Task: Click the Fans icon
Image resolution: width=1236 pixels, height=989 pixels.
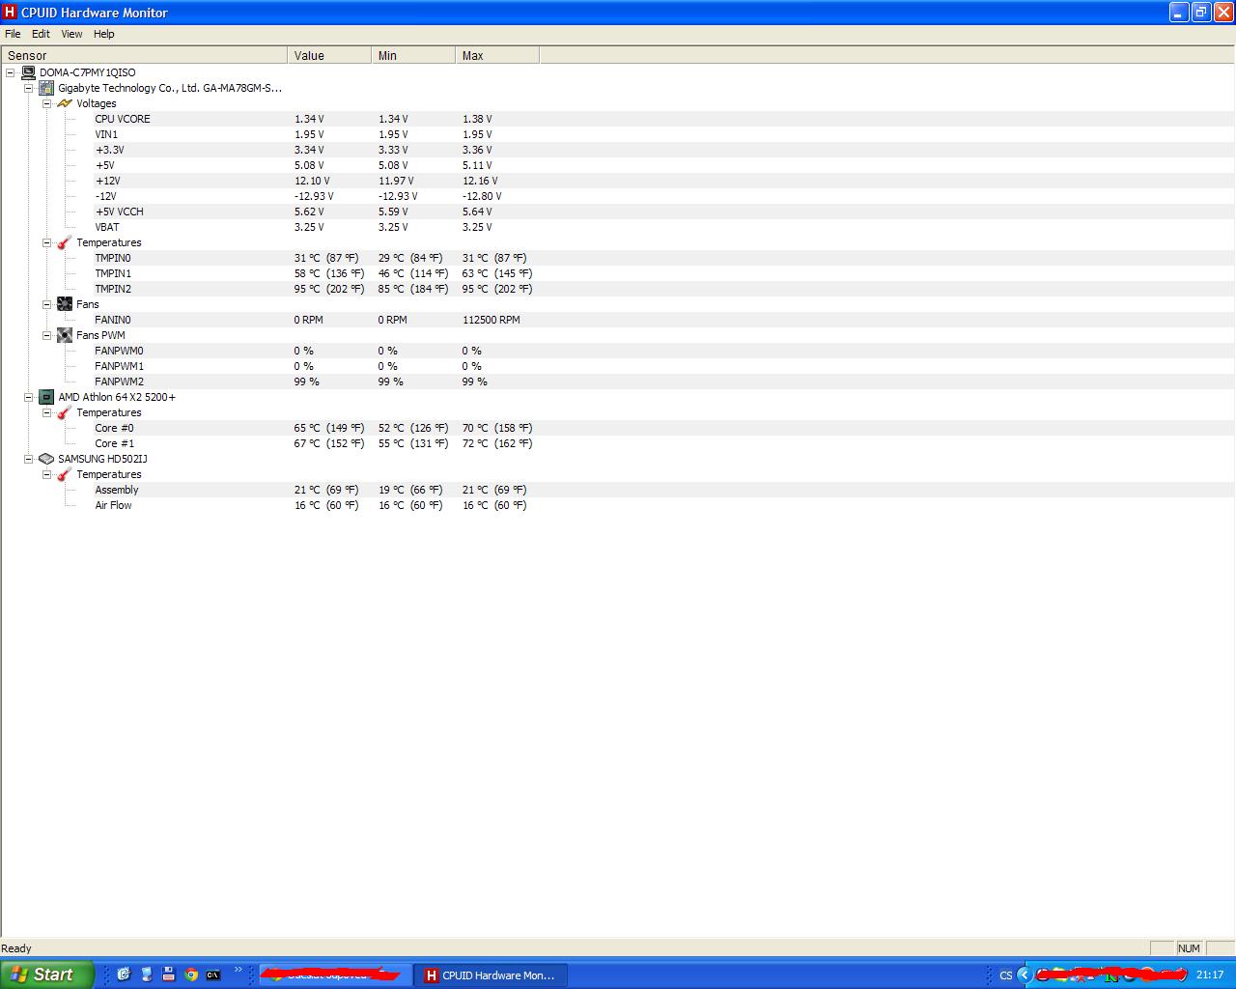Action: click(x=65, y=304)
